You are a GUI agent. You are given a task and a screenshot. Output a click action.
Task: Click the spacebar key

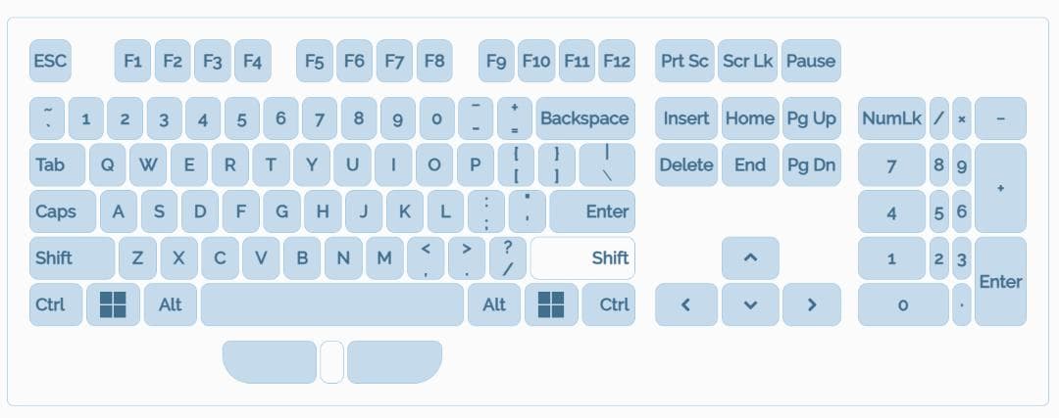click(x=332, y=304)
